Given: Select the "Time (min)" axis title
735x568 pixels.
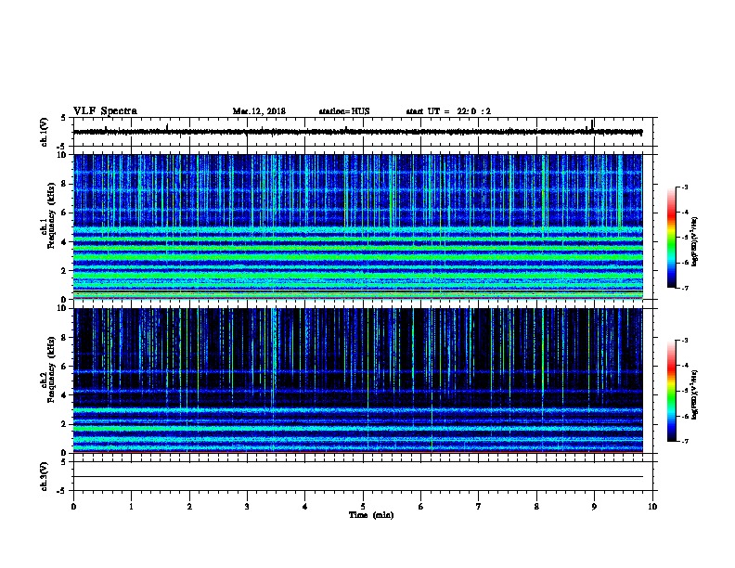Looking at the screenshot, I should tap(371, 515).
